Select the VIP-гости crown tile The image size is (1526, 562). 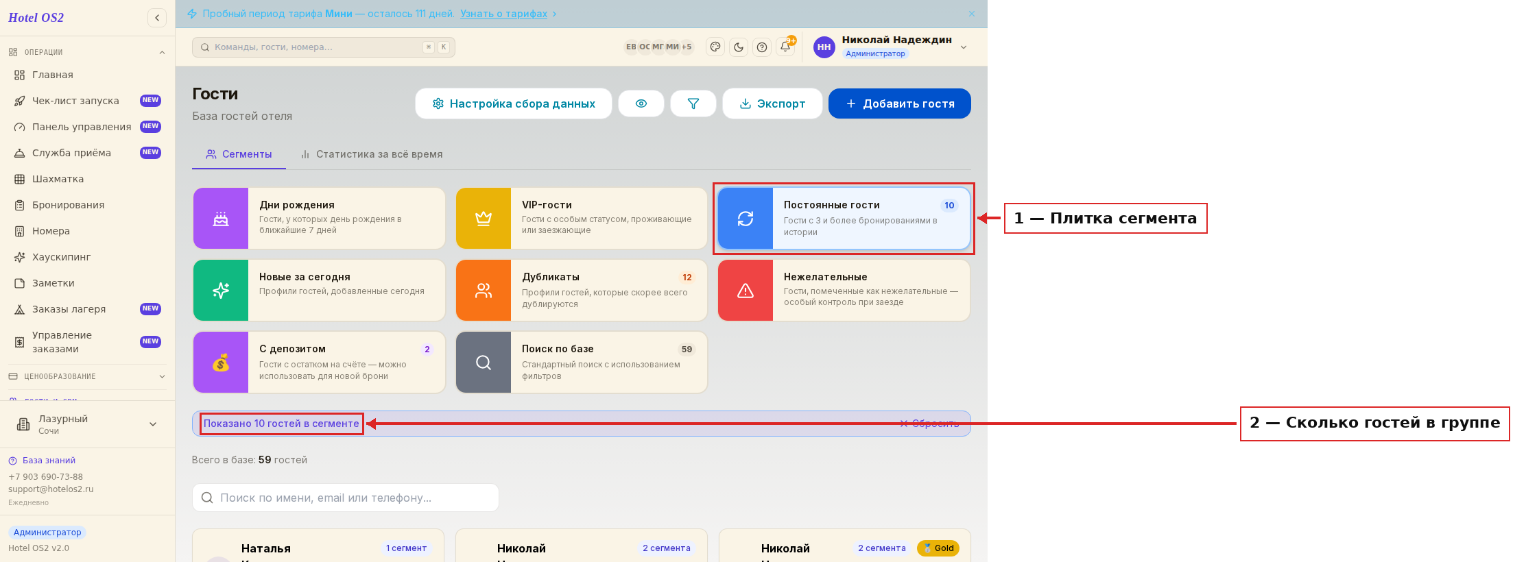[x=582, y=218]
